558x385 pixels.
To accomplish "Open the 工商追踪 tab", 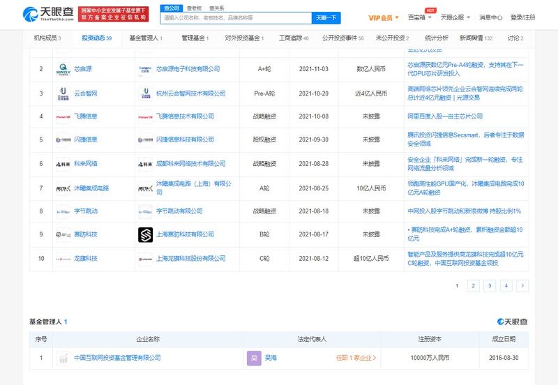I will click(294, 38).
